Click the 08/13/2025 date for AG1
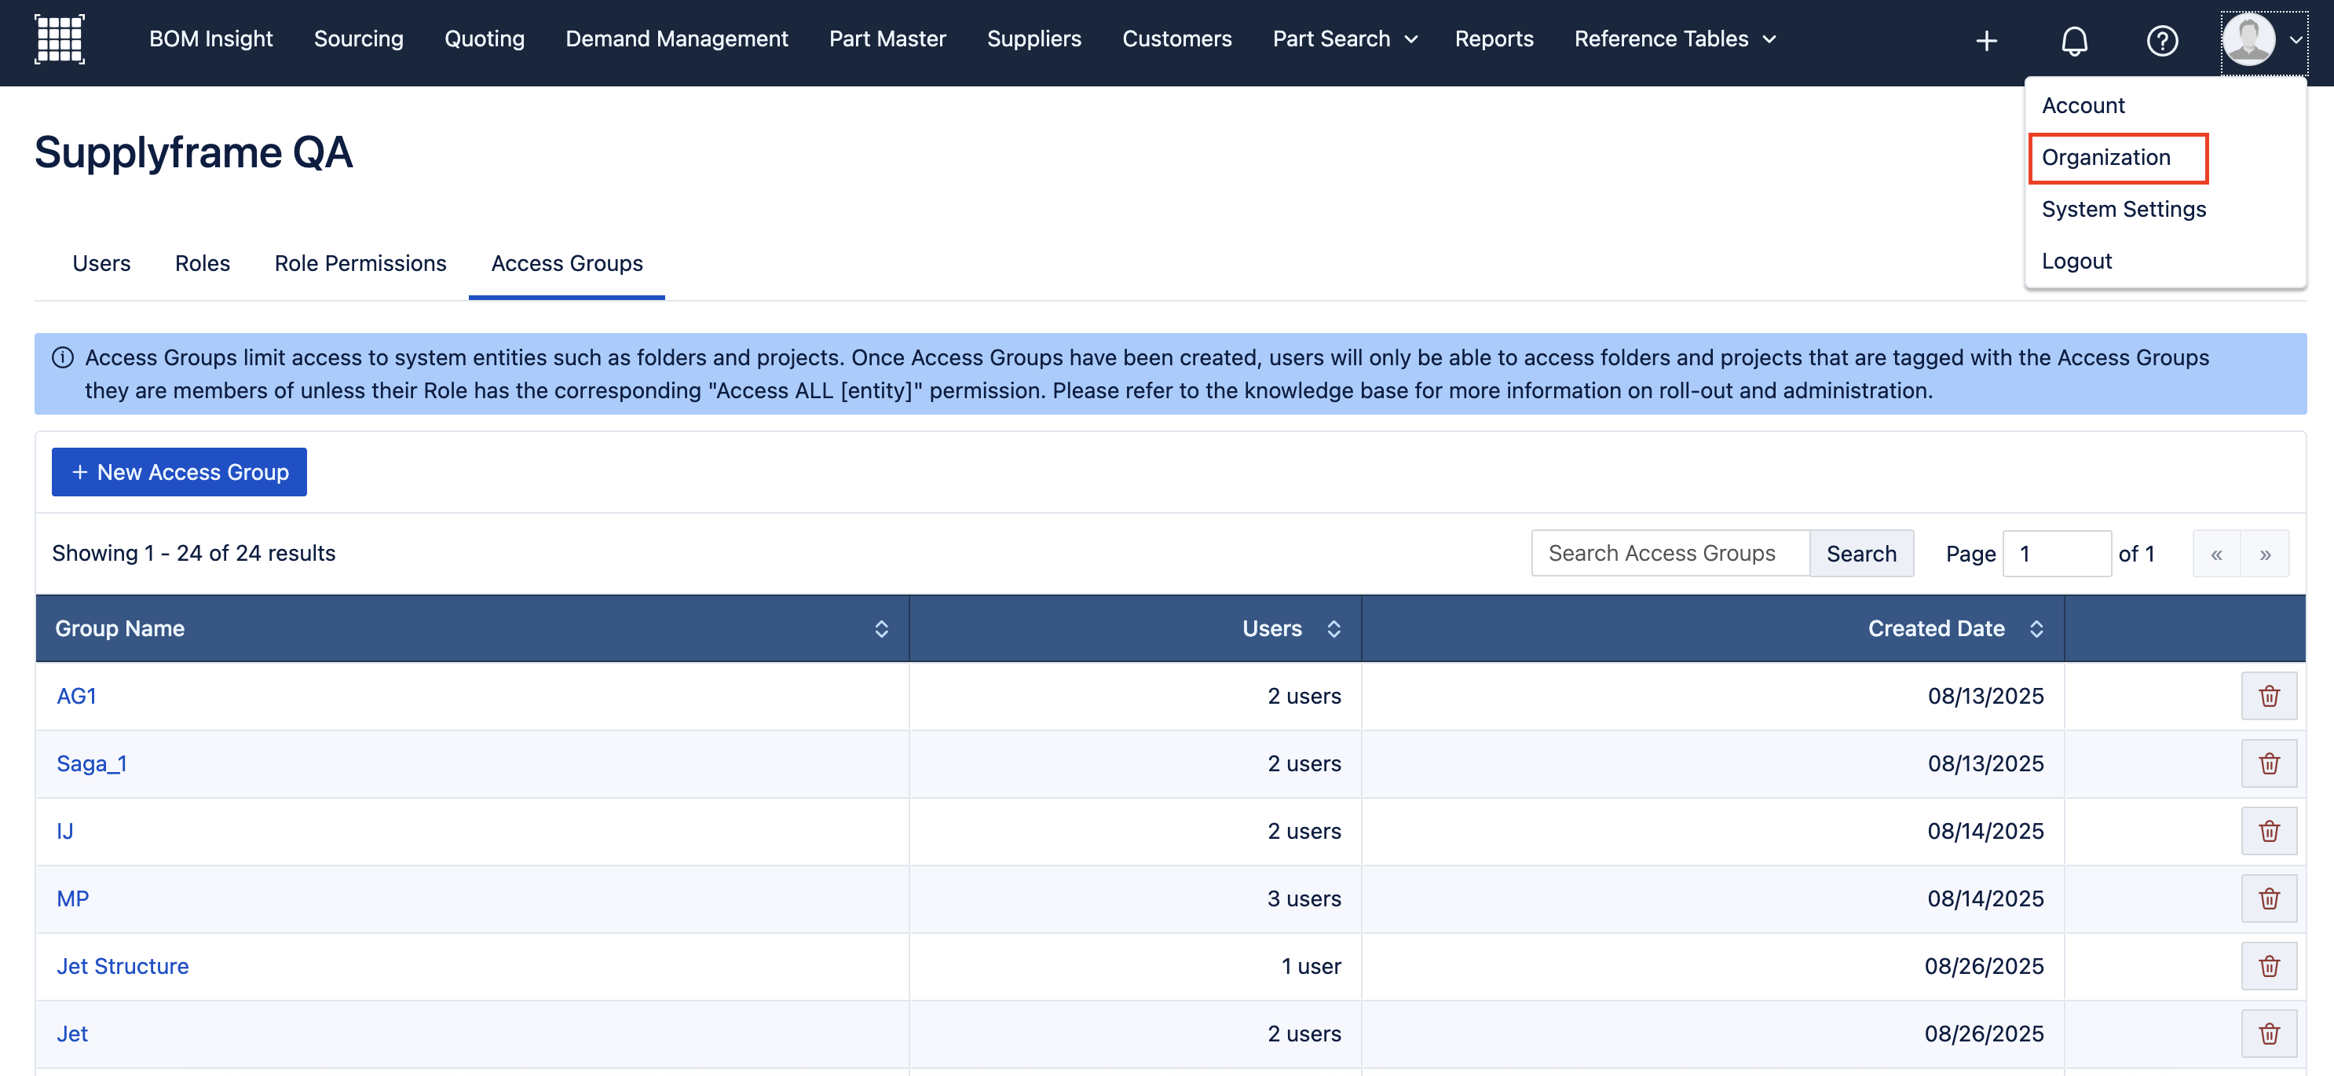The height and width of the screenshot is (1076, 2334). (1985, 696)
